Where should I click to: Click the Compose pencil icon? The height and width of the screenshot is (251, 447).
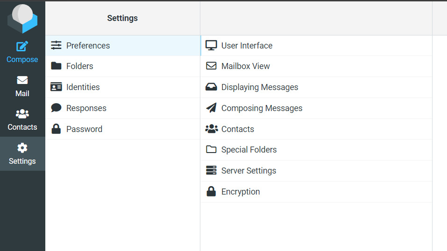(x=22, y=46)
